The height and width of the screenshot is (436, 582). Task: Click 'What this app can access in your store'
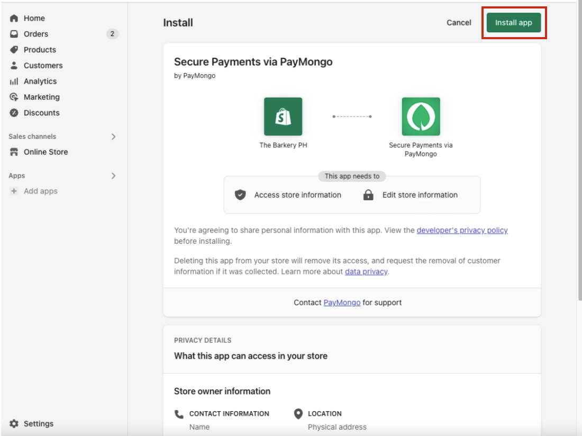pos(251,356)
